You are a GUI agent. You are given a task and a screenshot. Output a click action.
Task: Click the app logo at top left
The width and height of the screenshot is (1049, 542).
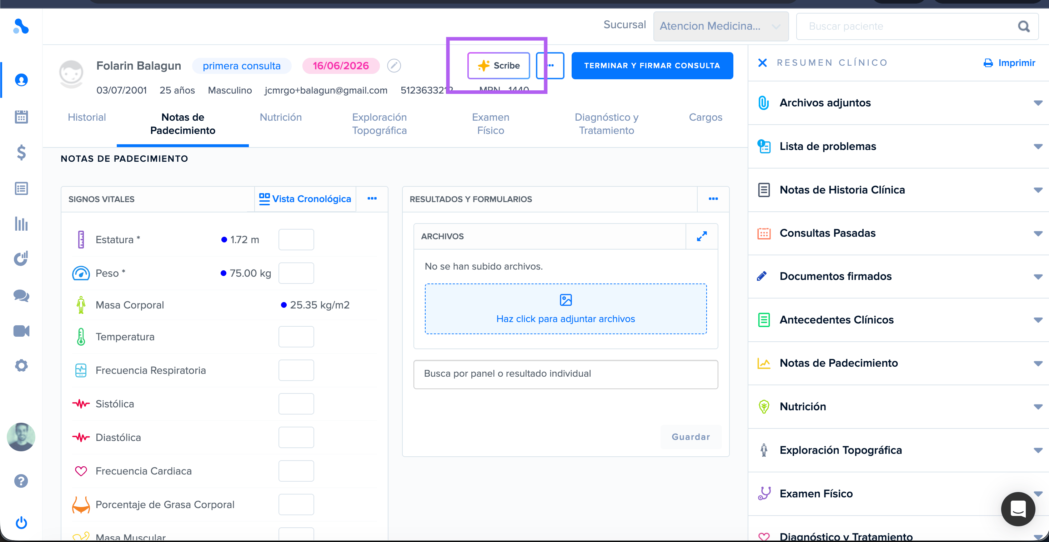21,26
